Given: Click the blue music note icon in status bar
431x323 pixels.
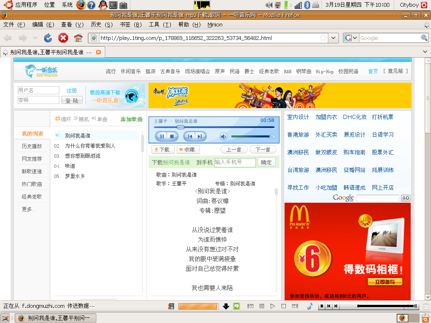Looking at the screenshot, I should [x=310, y=306].
